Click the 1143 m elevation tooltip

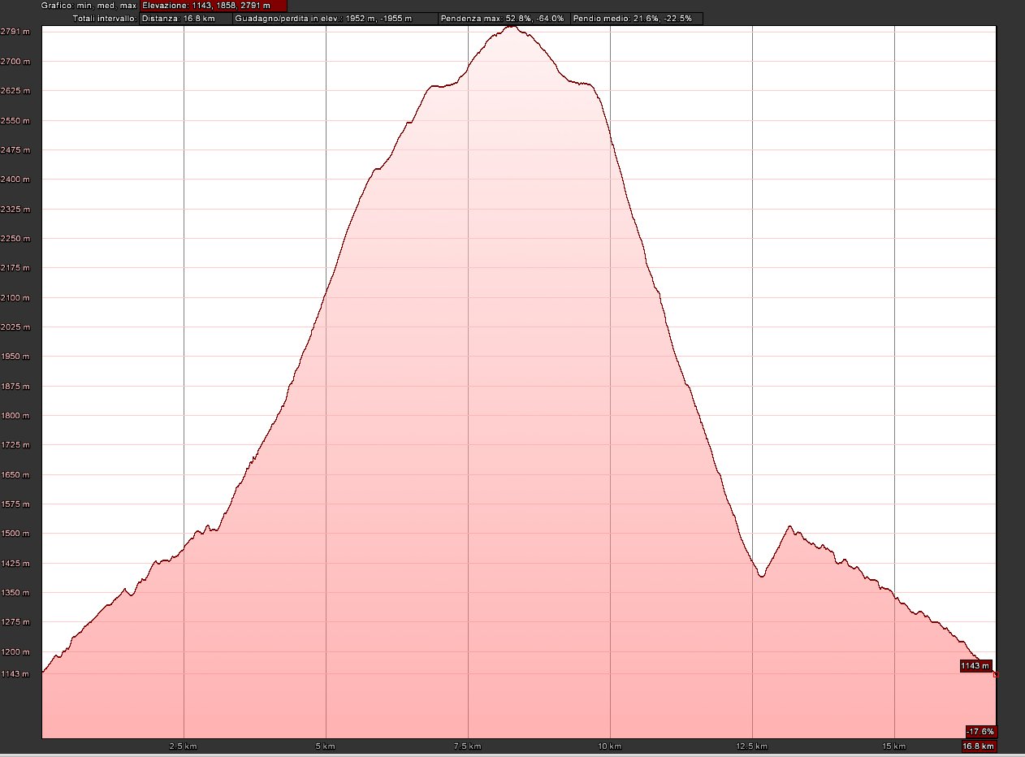pyautogui.click(x=975, y=666)
